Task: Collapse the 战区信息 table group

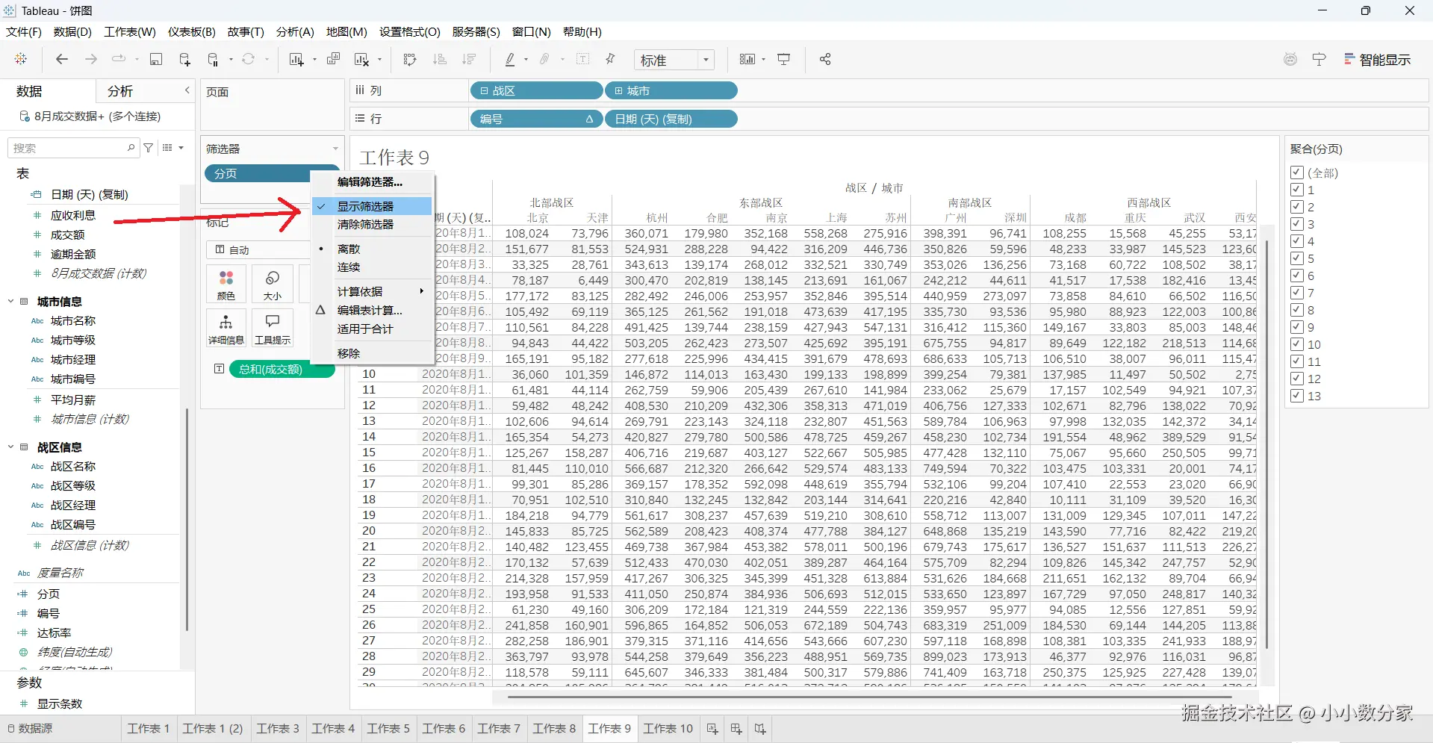Action: 10,447
